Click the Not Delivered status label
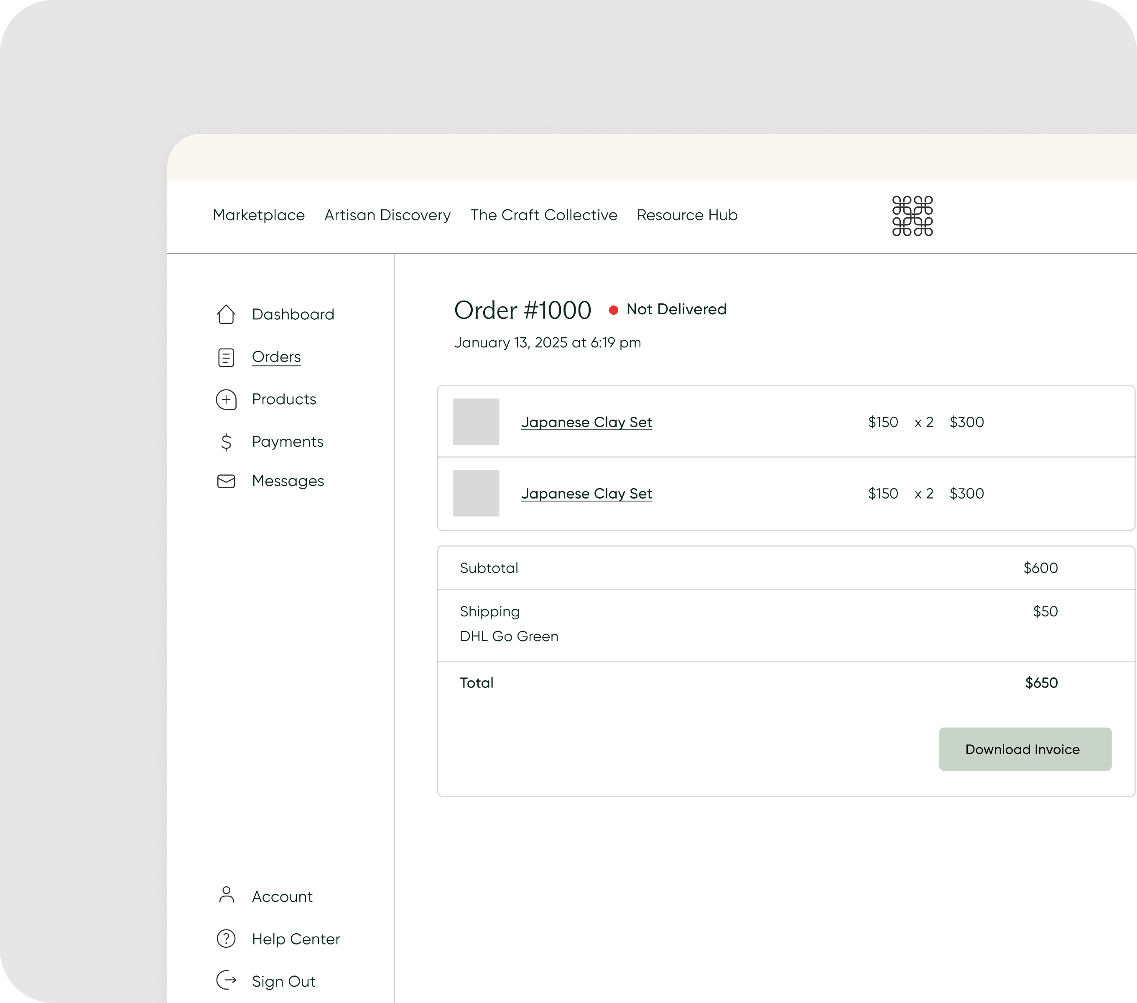The height and width of the screenshot is (1003, 1137). [676, 309]
